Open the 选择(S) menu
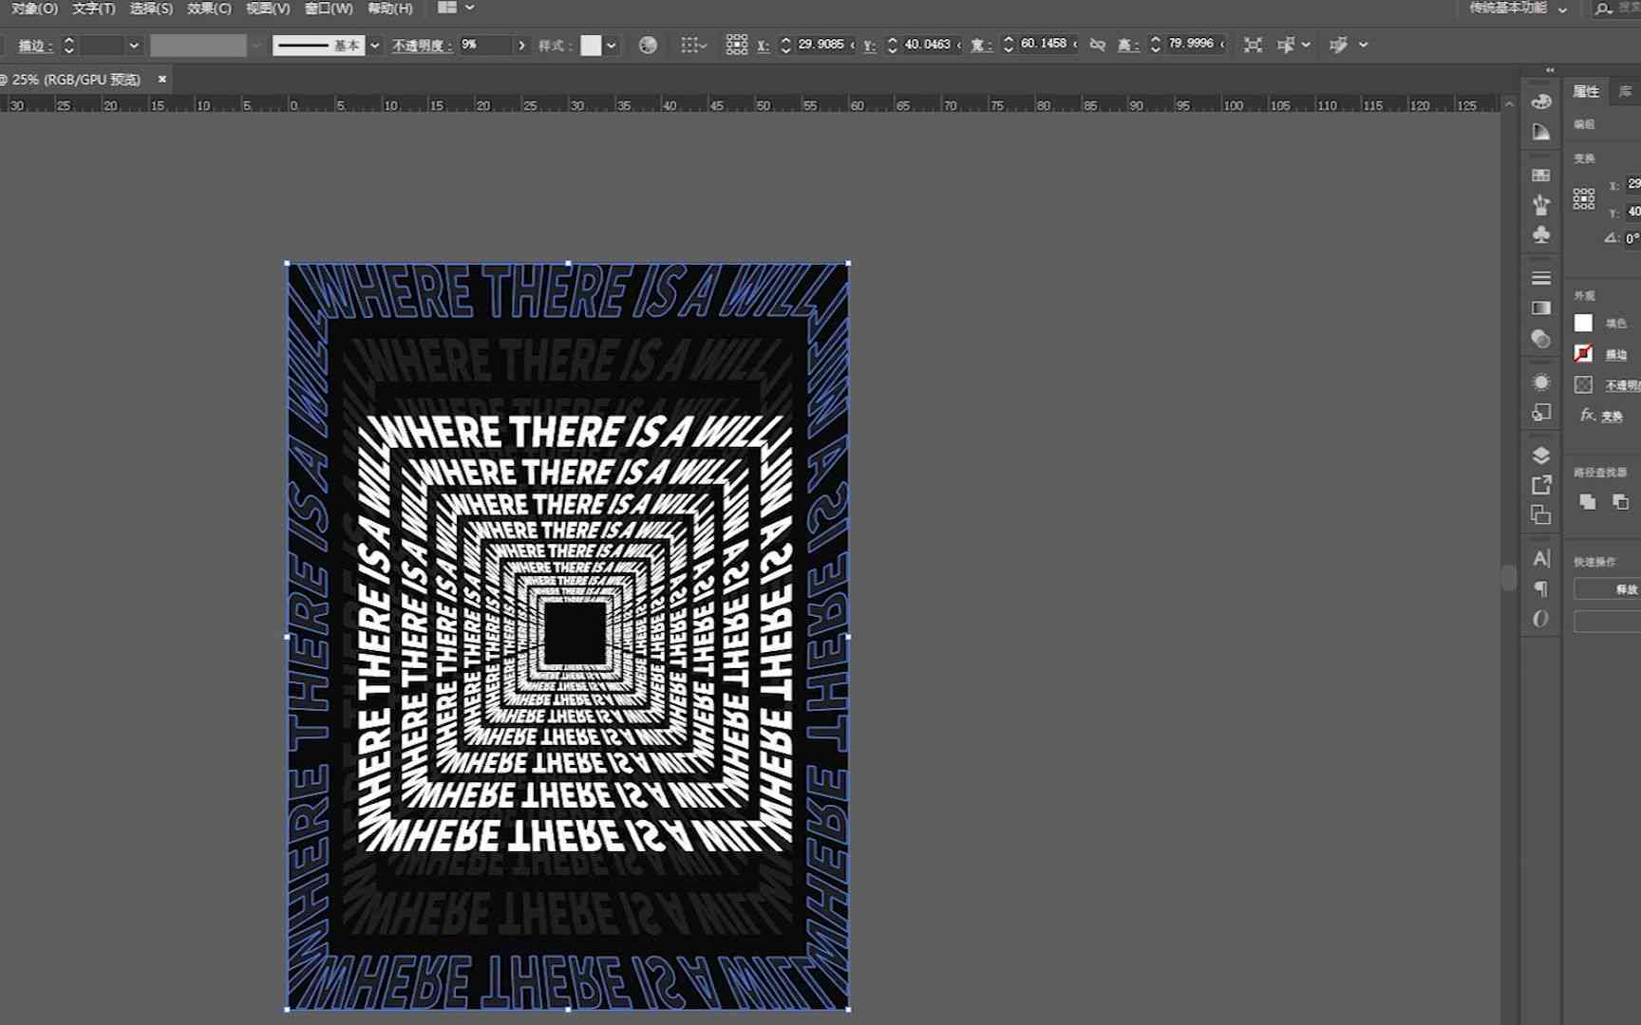Viewport: 1641px width, 1025px height. tap(151, 9)
